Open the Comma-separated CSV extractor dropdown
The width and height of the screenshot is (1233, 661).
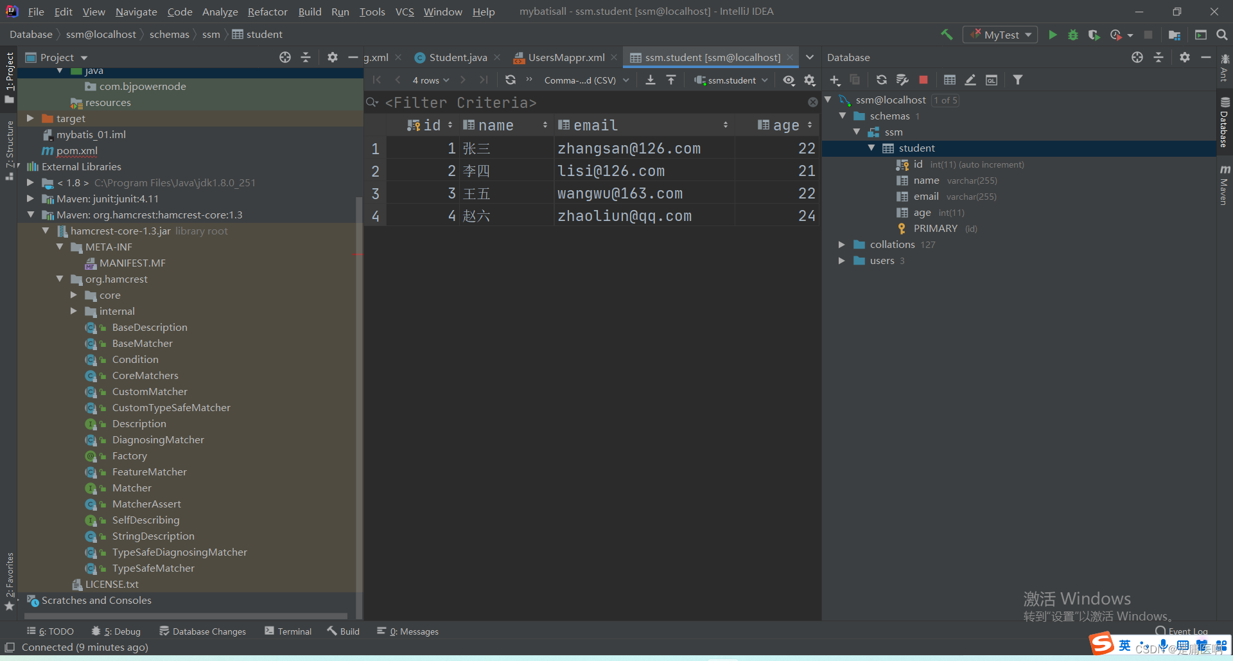tap(586, 80)
